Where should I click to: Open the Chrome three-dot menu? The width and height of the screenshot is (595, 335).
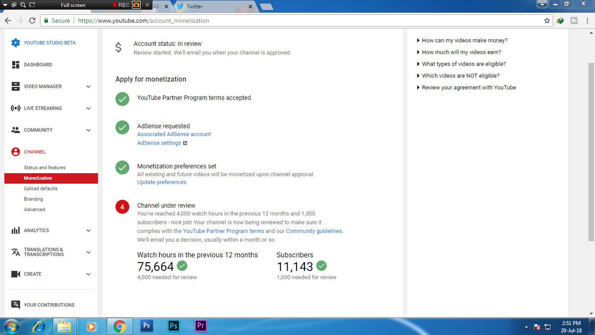click(x=588, y=21)
